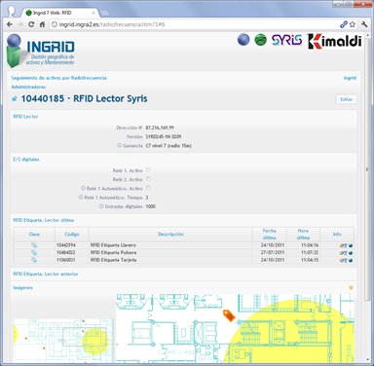Viewport: 374px width, 366px height.
Task: Click the browser address bar
Action: pyautogui.click(x=195, y=24)
